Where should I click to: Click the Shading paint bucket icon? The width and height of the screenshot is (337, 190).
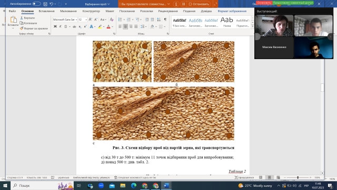coord(152,26)
